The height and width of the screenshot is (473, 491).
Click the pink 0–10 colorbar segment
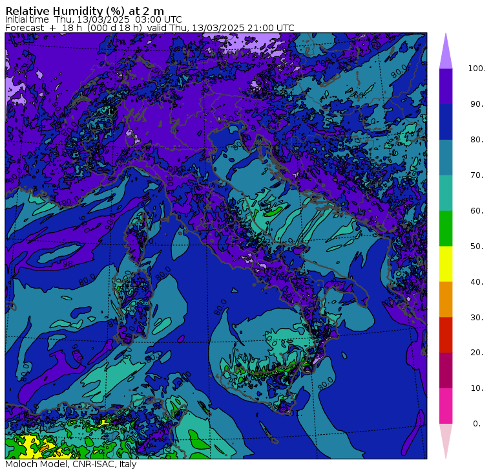click(x=446, y=406)
